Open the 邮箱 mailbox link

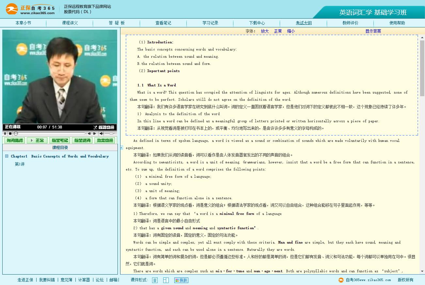tap(113, 280)
